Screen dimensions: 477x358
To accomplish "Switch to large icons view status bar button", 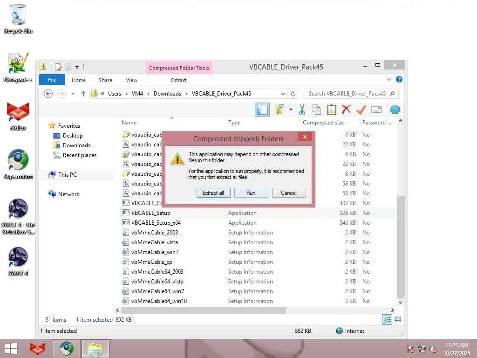I will [397, 319].
